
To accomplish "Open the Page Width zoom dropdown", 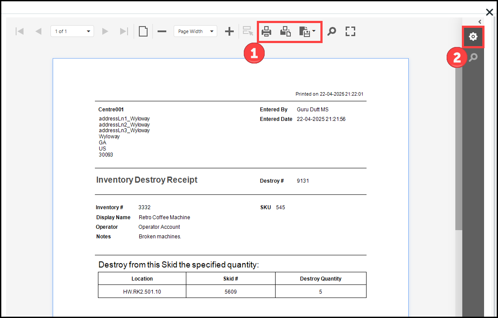I will pyautogui.click(x=195, y=31).
